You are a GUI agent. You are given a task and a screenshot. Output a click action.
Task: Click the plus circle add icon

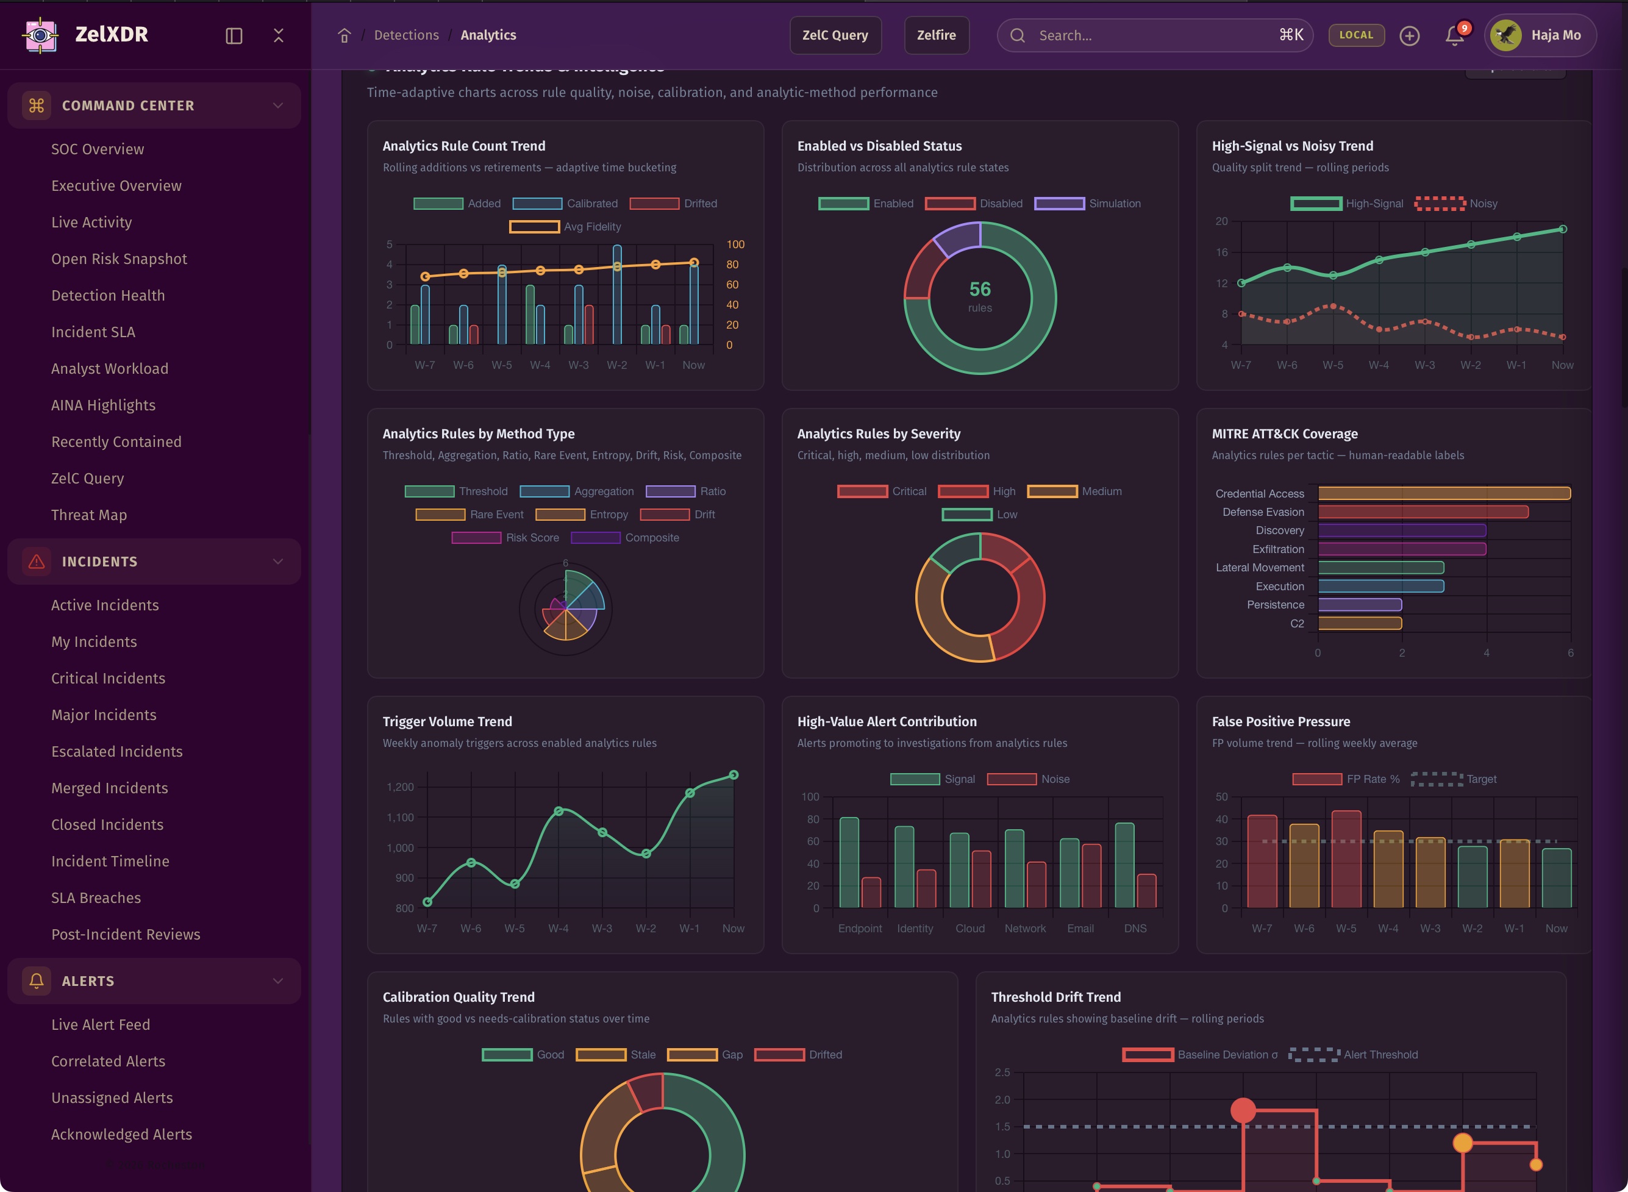[x=1408, y=35]
